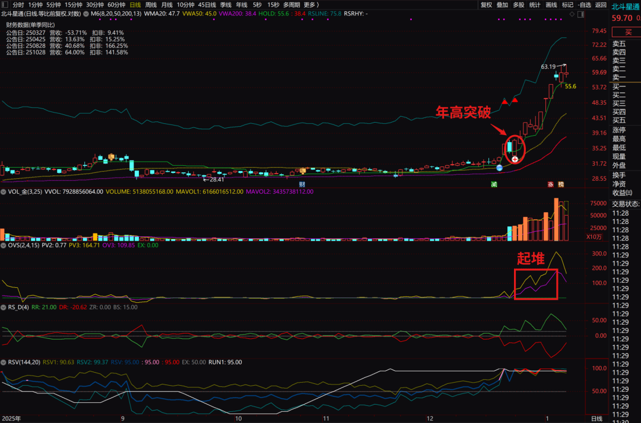
Task: Click the diamond marker icon above chart
Action: point(572,14)
